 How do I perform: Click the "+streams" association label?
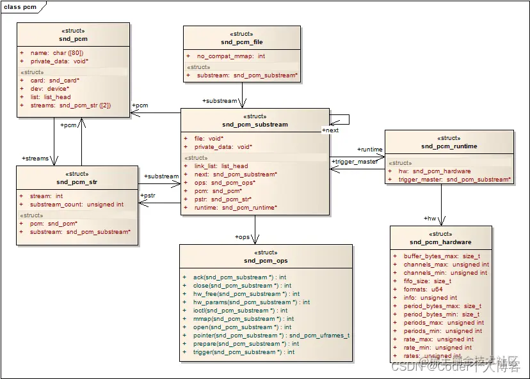click(35, 159)
